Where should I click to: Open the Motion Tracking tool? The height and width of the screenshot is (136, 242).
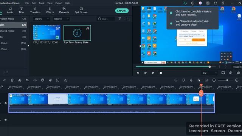(58, 80)
